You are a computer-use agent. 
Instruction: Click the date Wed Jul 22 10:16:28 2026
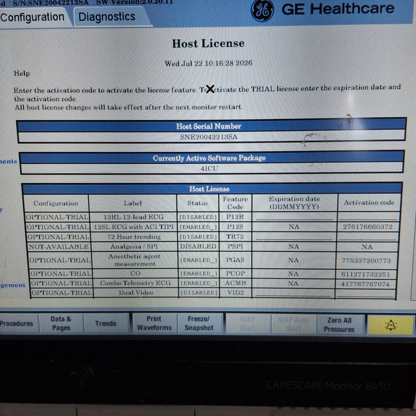click(209, 64)
